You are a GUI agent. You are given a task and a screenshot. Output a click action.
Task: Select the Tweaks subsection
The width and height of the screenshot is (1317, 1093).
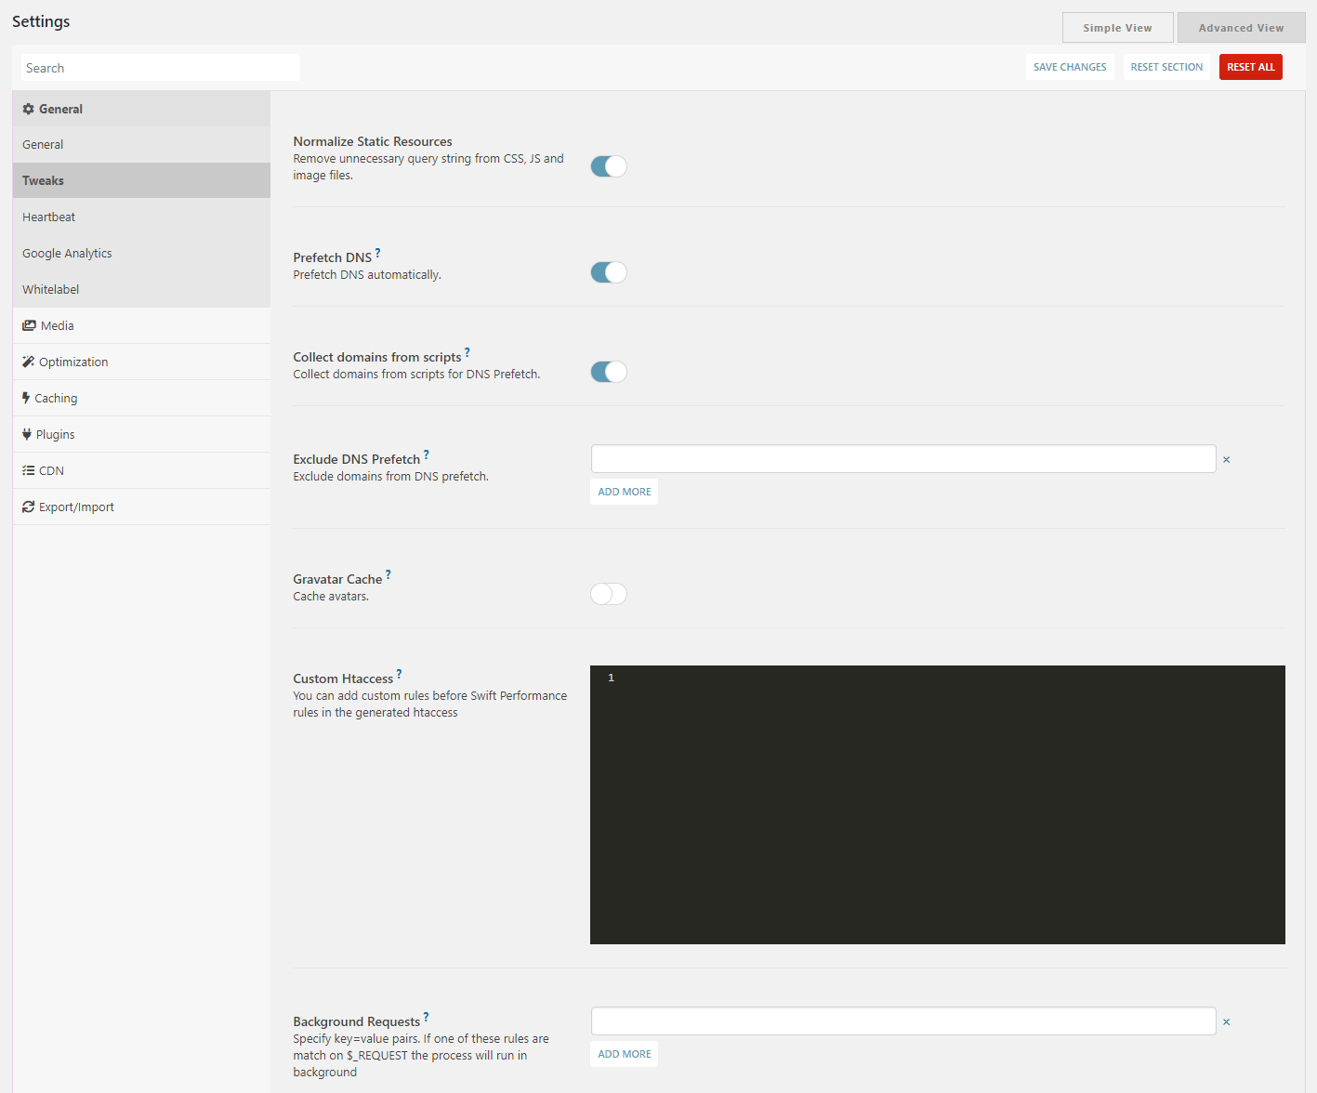(x=141, y=180)
